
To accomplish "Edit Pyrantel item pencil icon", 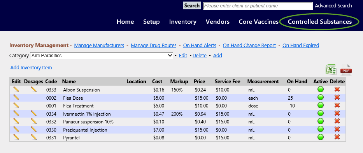I will coord(16,137).
